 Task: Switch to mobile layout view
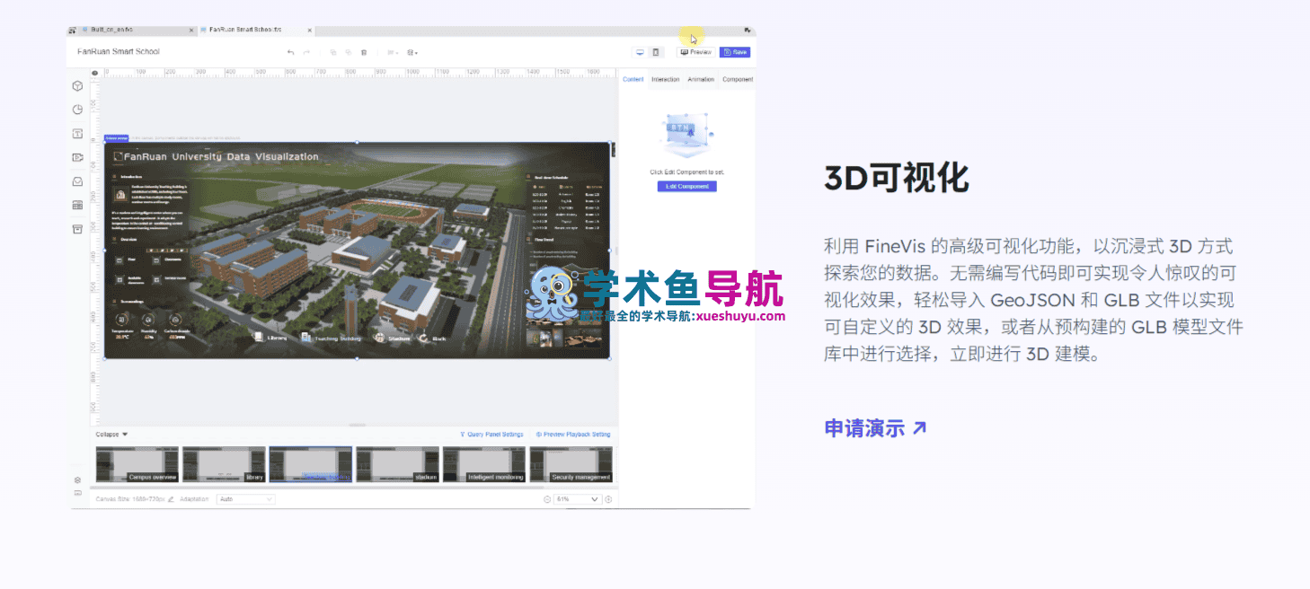point(656,52)
